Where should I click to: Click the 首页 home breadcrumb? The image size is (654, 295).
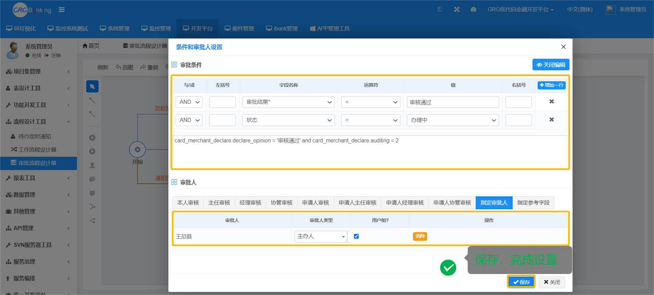(91, 46)
